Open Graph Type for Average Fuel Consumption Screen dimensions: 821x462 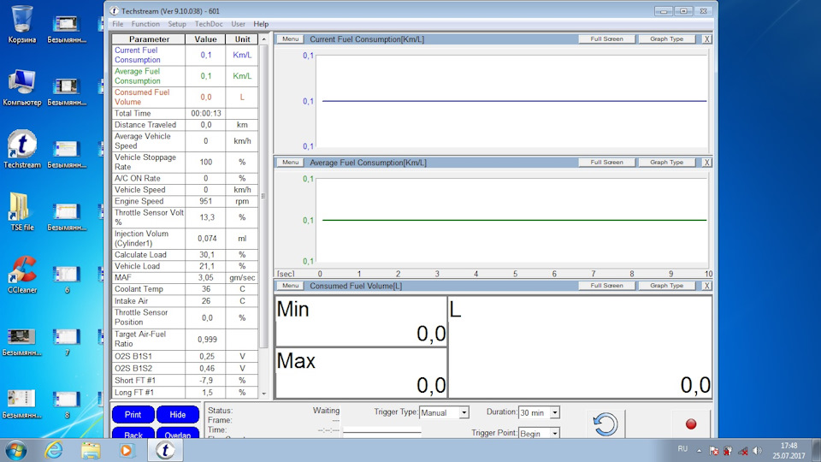(x=666, y=163)
